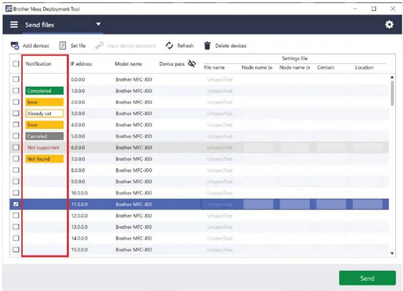Expand the Send files mode dropdown arrow
Screen dimensions: 403x291
pyautogui.click(x=98, y=24)
